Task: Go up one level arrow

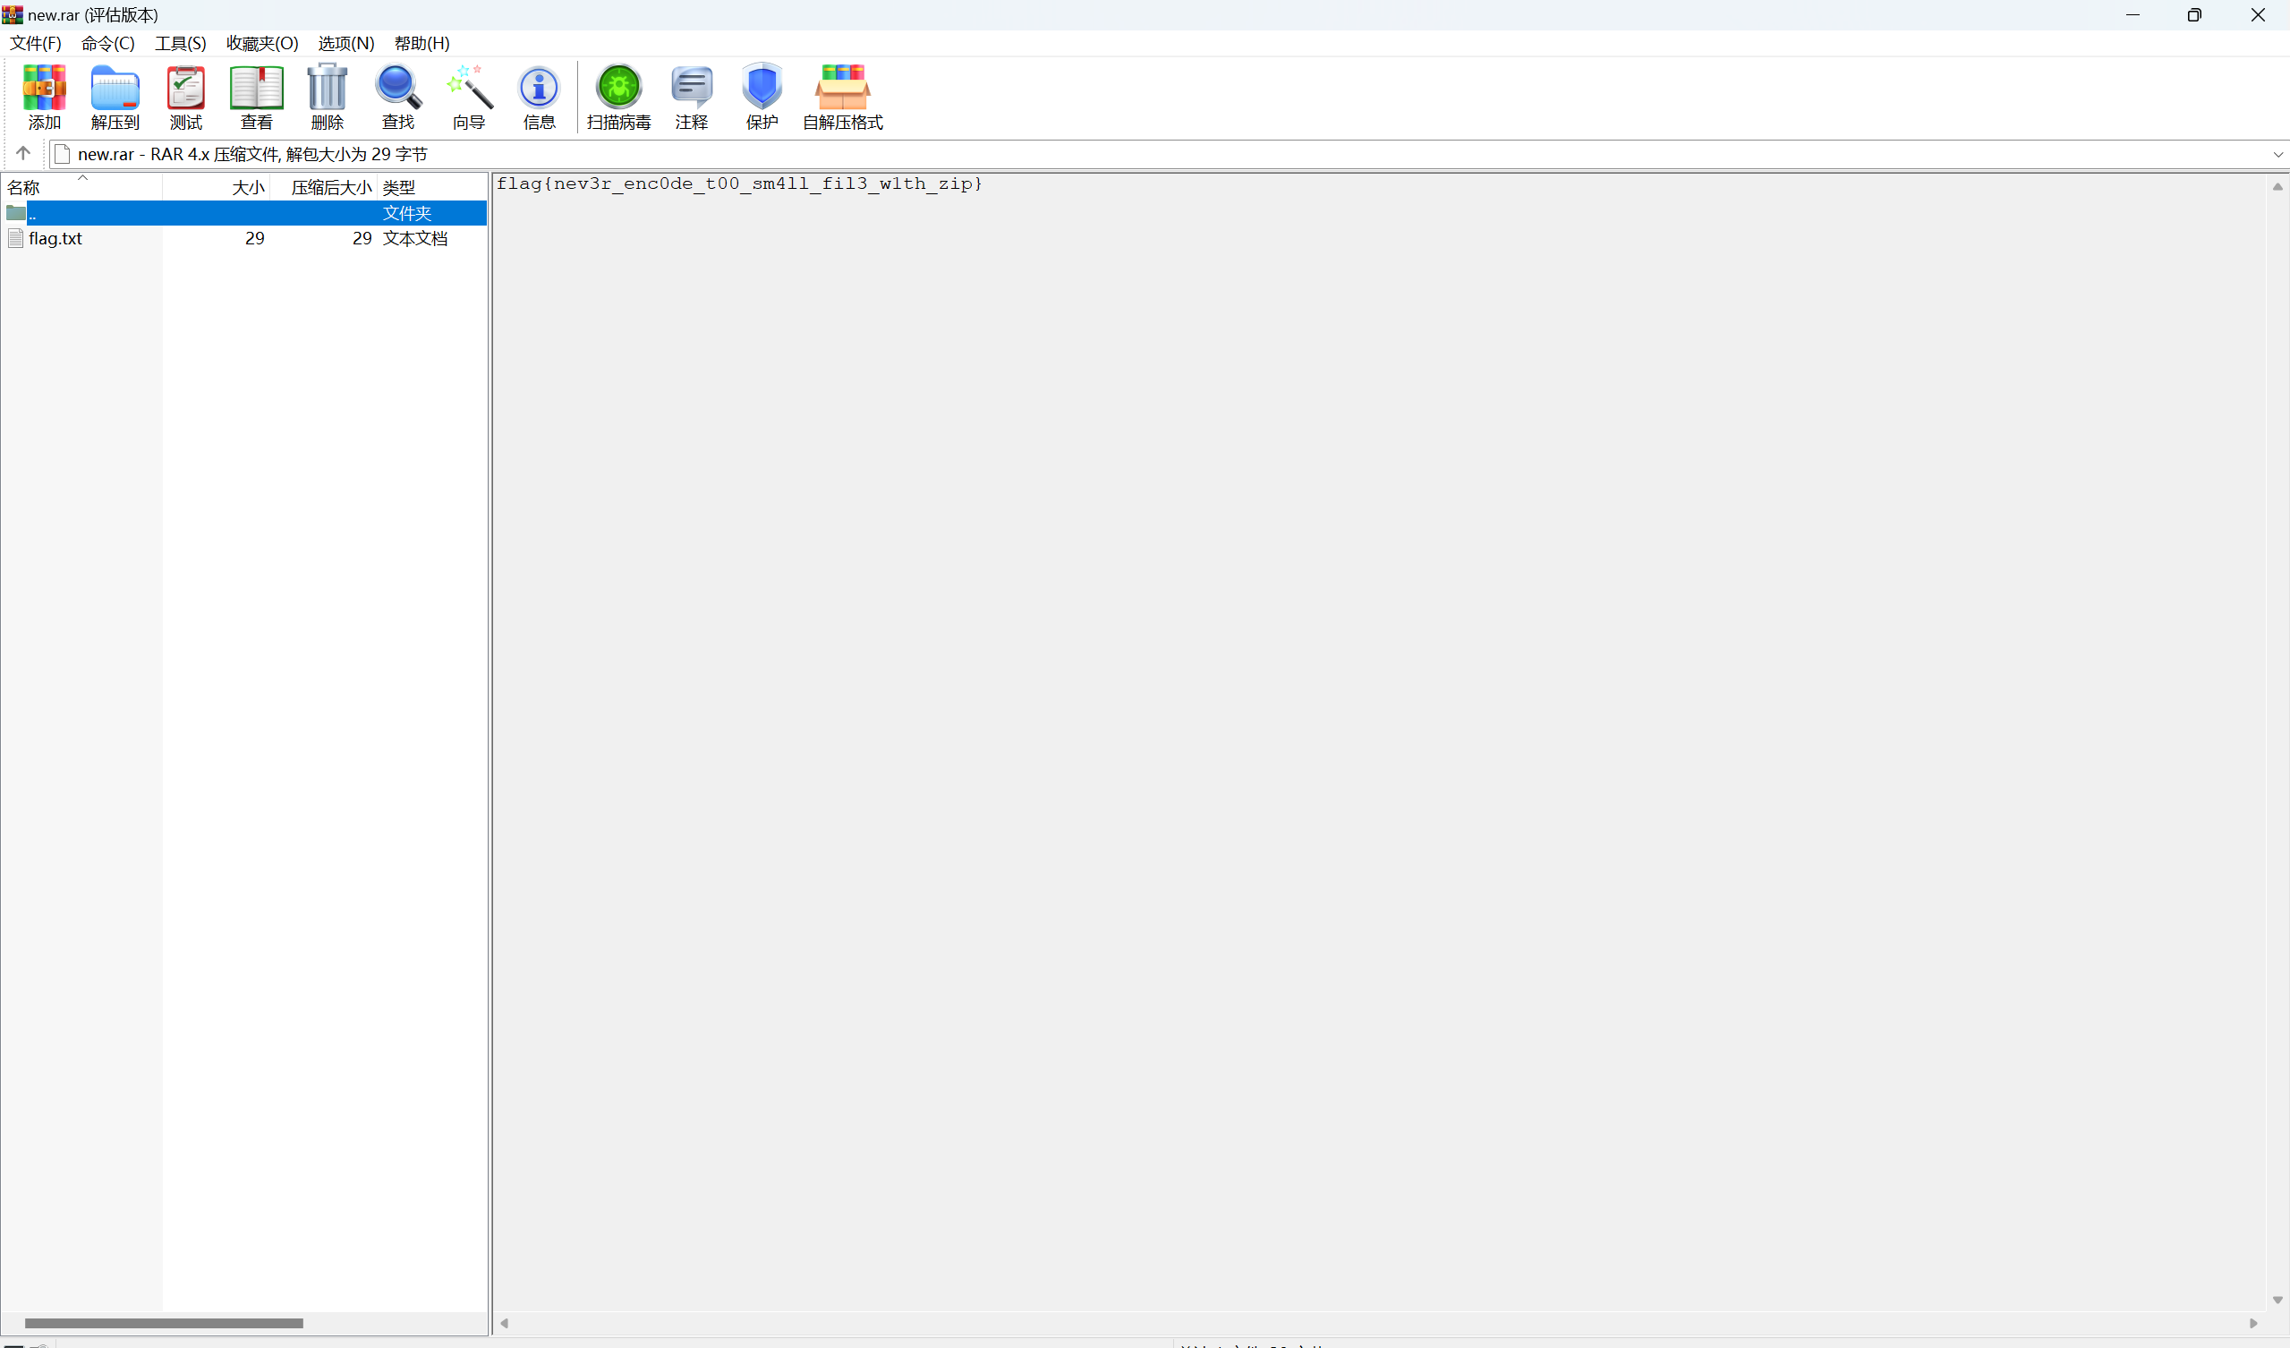Action: 22,153
